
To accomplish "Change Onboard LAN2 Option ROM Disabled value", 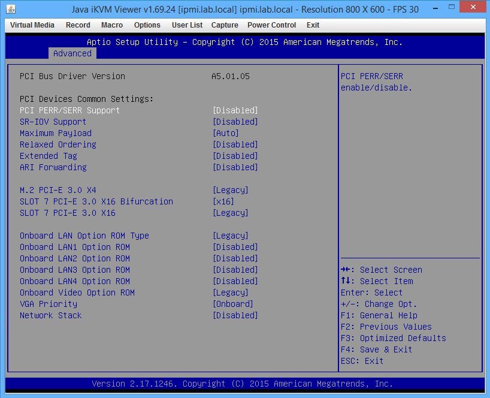I will tap(235, 258).
